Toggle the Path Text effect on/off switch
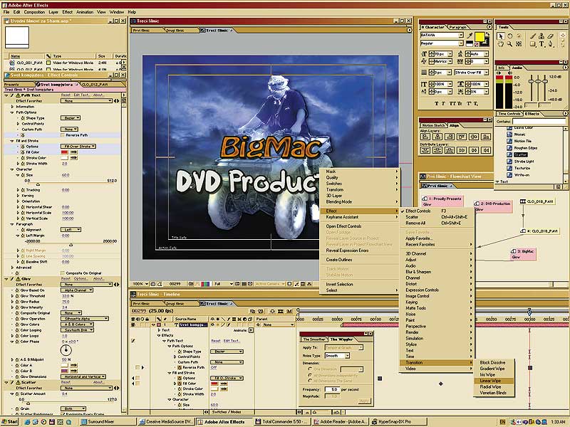 (12, 95)
